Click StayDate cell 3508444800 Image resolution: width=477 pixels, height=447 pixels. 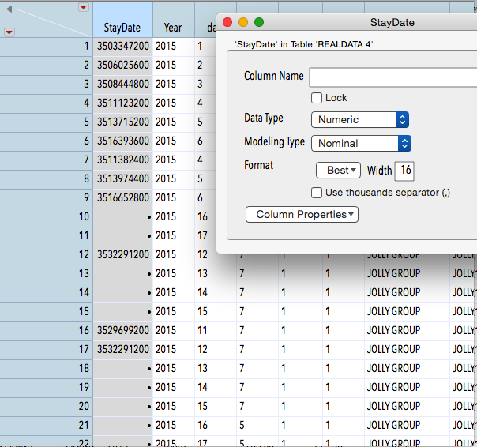coord(123,84)
